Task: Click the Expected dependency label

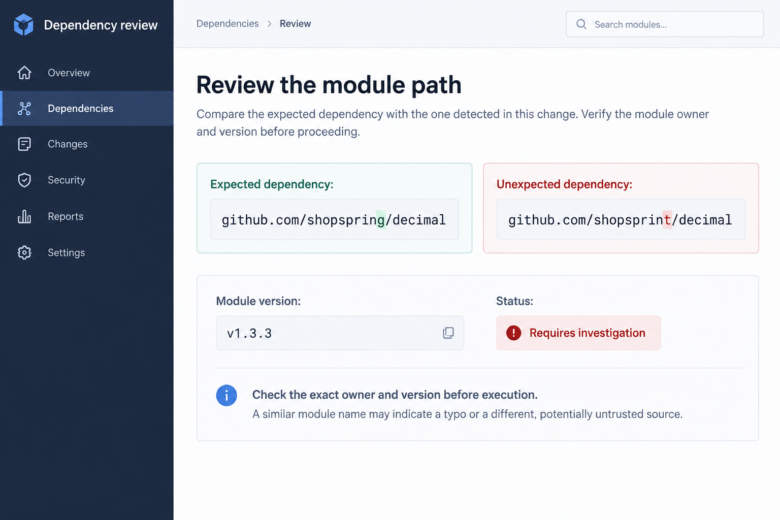Action: coord(272,184)
